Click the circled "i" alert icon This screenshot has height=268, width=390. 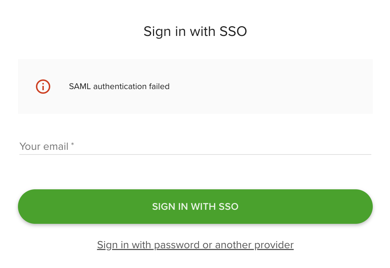coord(43,87)
